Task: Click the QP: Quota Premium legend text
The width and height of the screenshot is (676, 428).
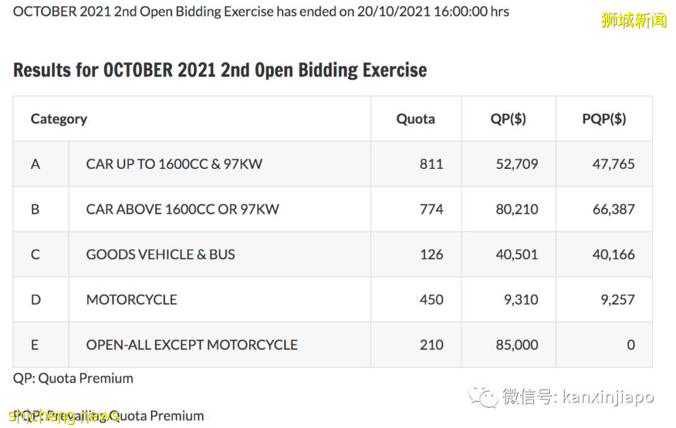Action: click(x=73, y=379)
